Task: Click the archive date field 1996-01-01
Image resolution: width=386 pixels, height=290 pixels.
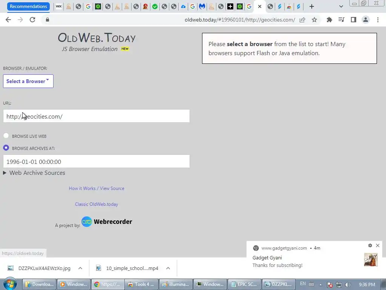Action: point(96,162)
